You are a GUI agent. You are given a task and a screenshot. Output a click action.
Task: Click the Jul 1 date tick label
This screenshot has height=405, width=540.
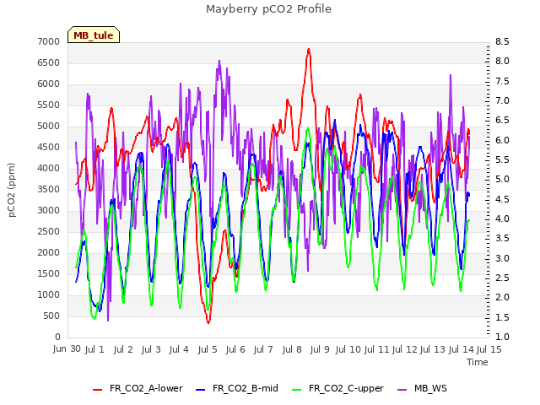(94, 349)
